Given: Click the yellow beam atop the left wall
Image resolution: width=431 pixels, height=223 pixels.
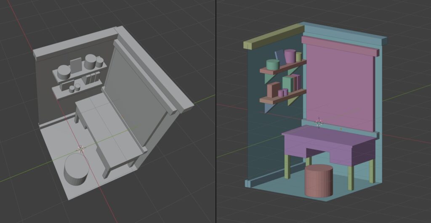Looking at the screenshot, I should (x=273, y=37).
